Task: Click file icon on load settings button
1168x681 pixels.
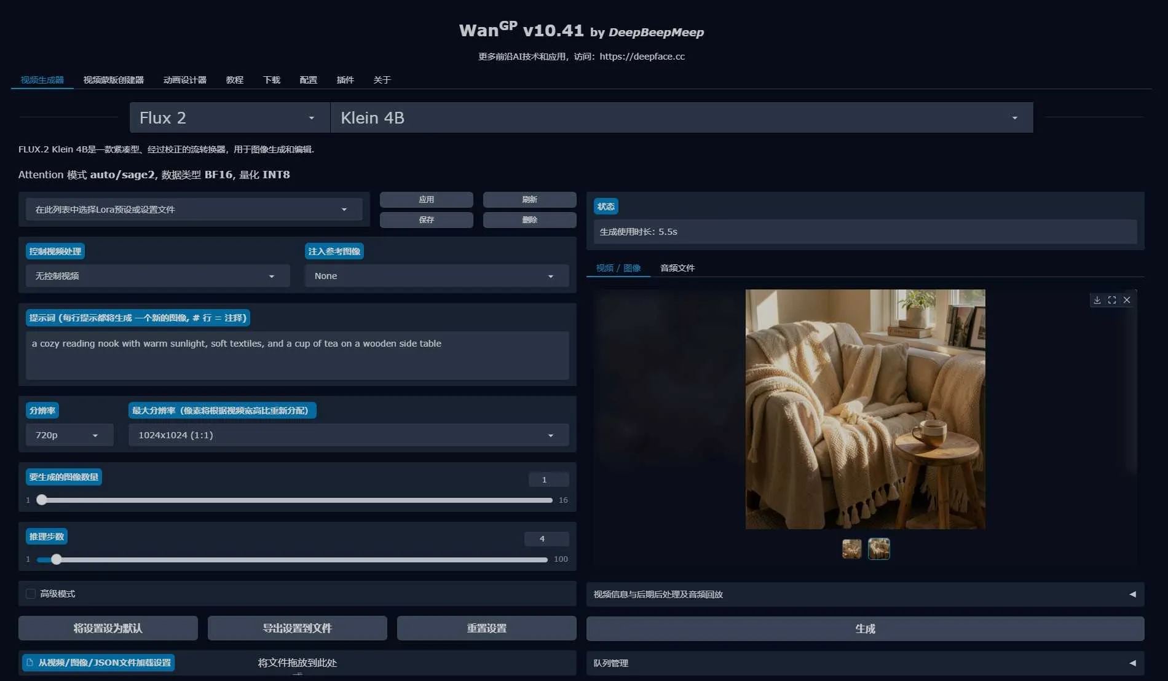Action: point(30,663)
